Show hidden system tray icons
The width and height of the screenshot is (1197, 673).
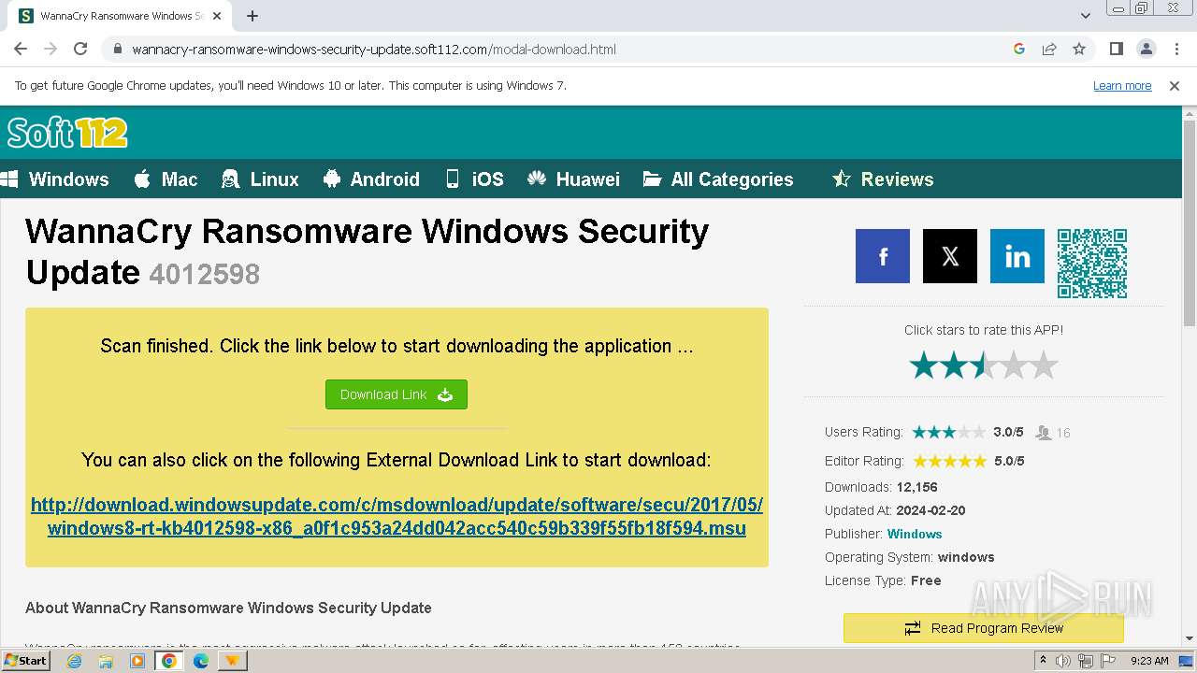(1043, 661)
